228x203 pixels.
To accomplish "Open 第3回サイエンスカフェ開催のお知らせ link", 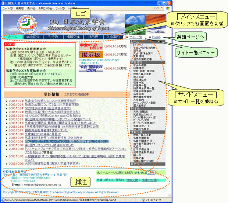I will click(49, 145).
